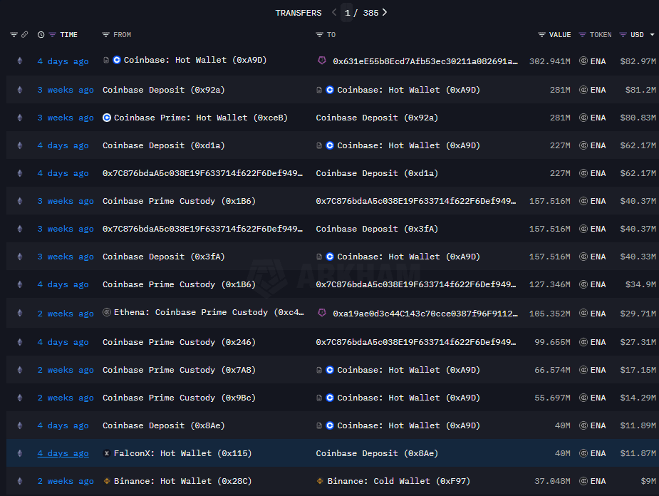Click the 37.048M value cell
This screenshot has width=659, height=496.
(552, 481)
